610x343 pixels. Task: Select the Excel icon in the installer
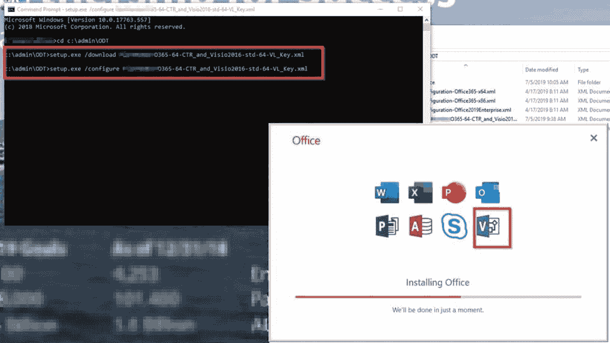pyautogui.click(x=421, y=192)
